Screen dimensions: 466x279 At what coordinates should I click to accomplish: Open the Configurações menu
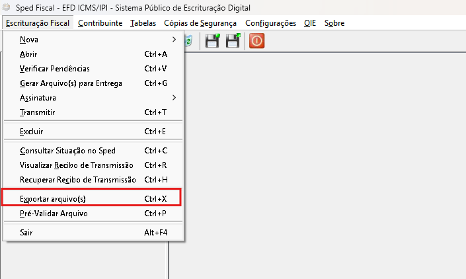(270, 23)
